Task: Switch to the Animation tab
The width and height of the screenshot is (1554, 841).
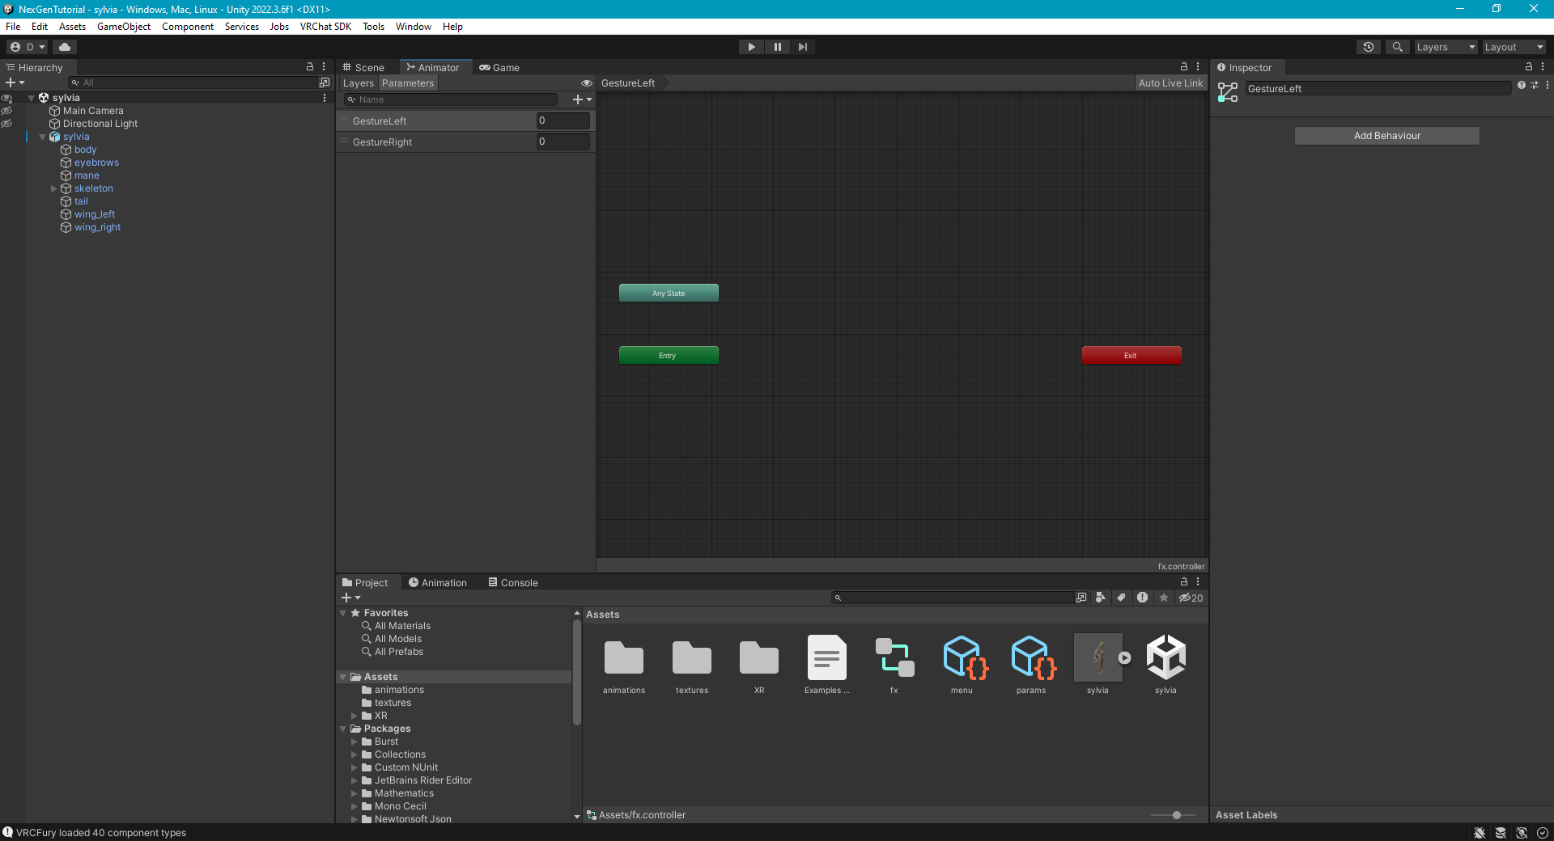Action: (x=437, y=582)
